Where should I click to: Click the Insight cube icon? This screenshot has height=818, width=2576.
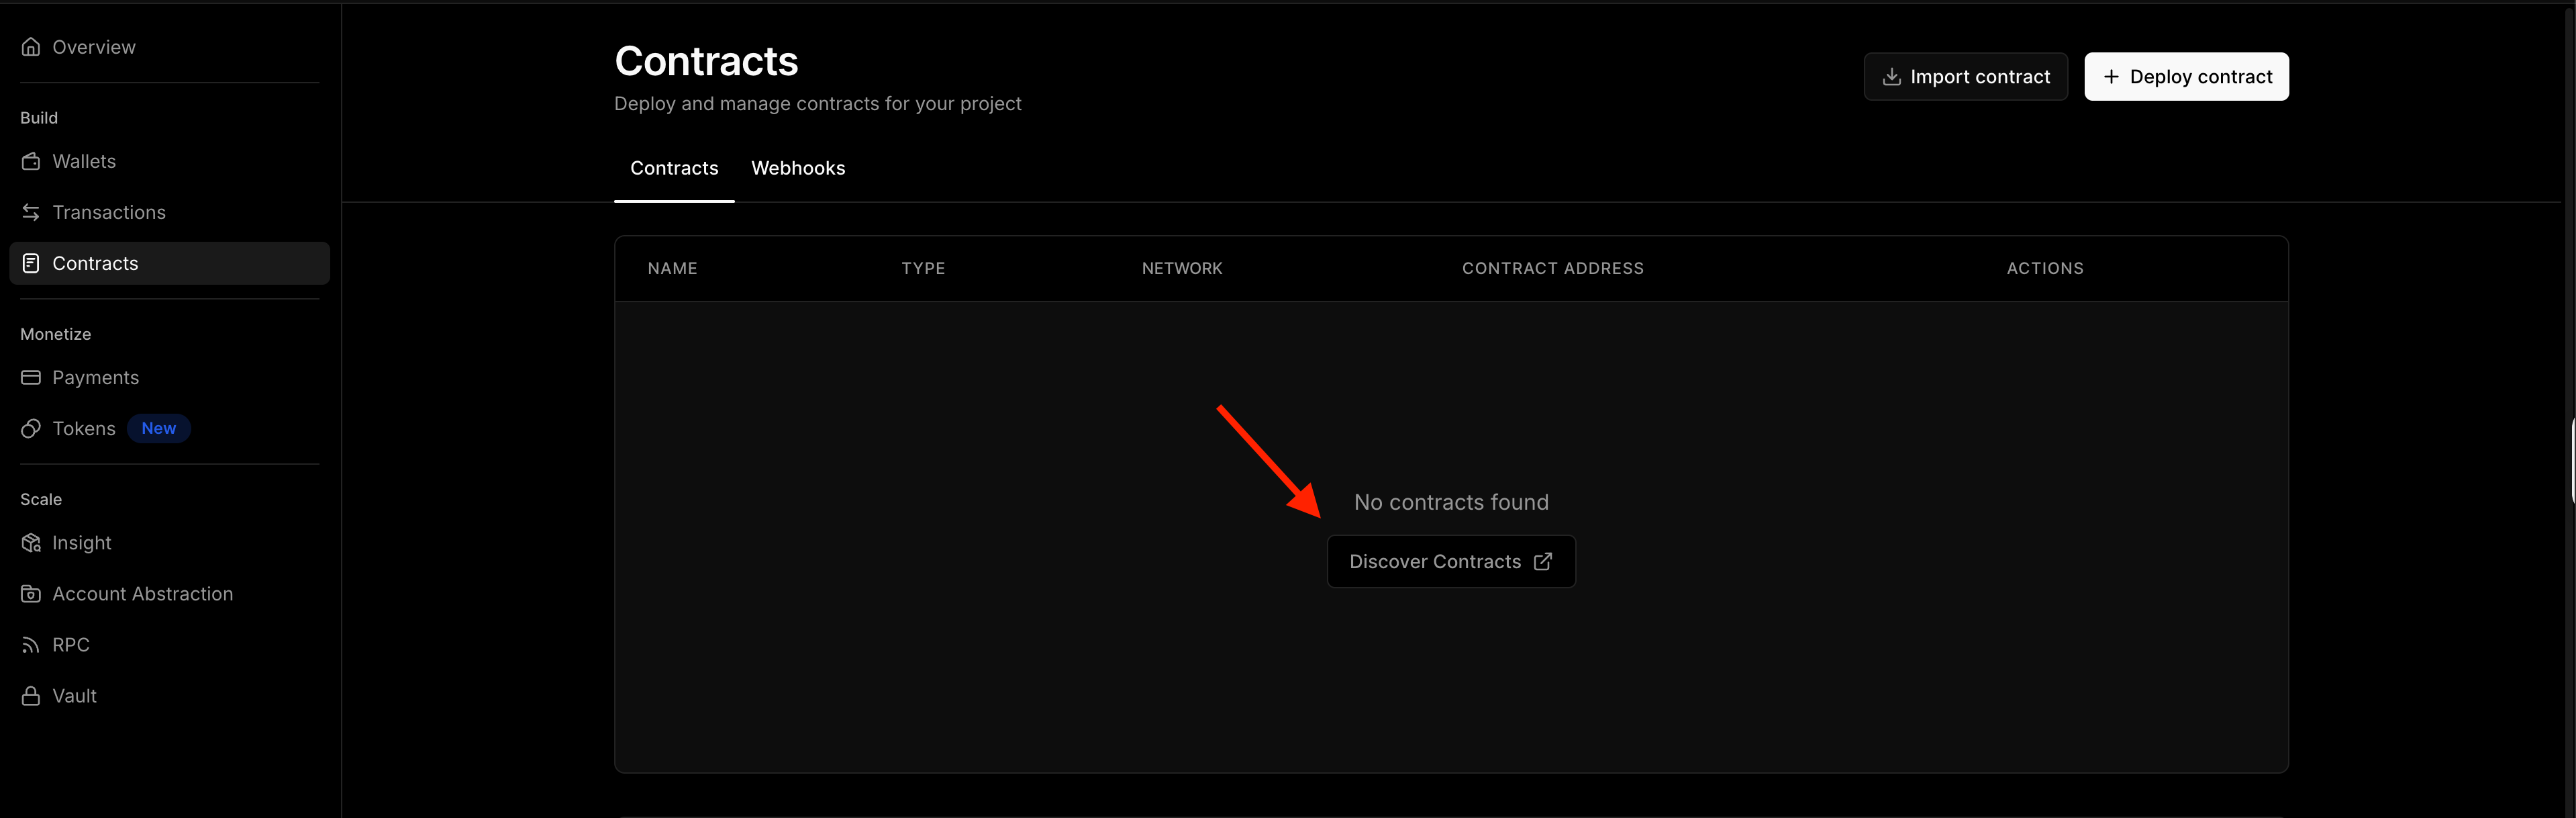(31, 543)
